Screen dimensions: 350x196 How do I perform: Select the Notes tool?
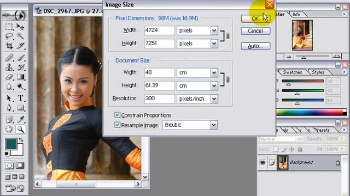coord(9,120)
